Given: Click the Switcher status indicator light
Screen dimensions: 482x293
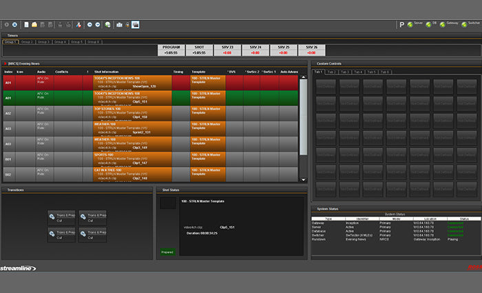Looking at the screenshot, I should click(x=464, y=24).
